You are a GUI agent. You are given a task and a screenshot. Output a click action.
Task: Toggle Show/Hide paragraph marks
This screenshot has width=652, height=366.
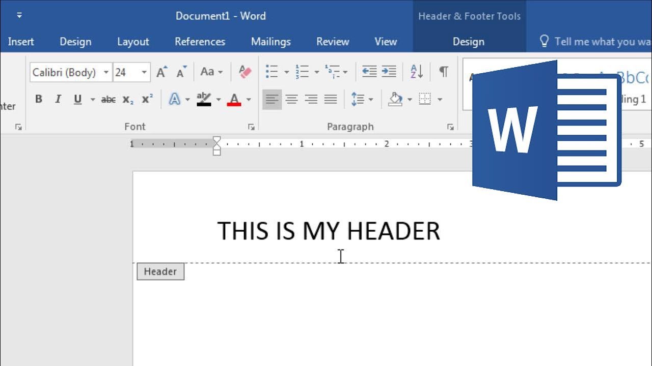[x=444, y=72]
